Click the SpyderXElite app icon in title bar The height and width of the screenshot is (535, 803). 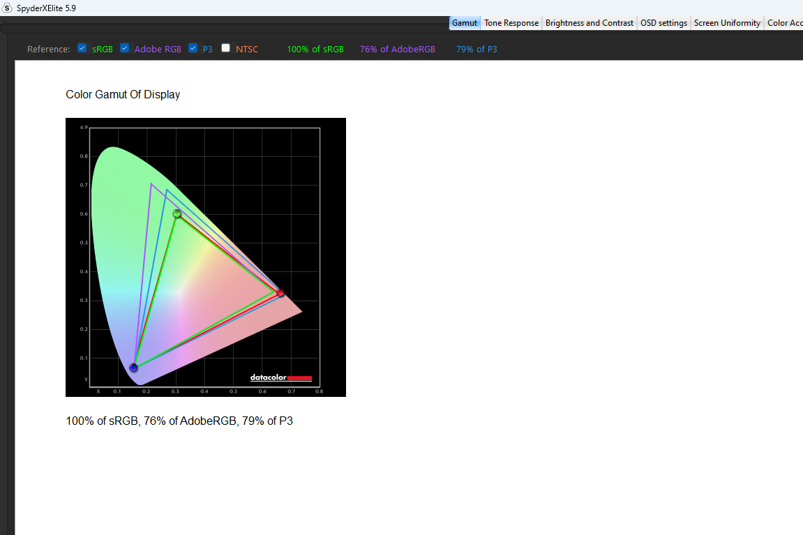tap(8, 8)
